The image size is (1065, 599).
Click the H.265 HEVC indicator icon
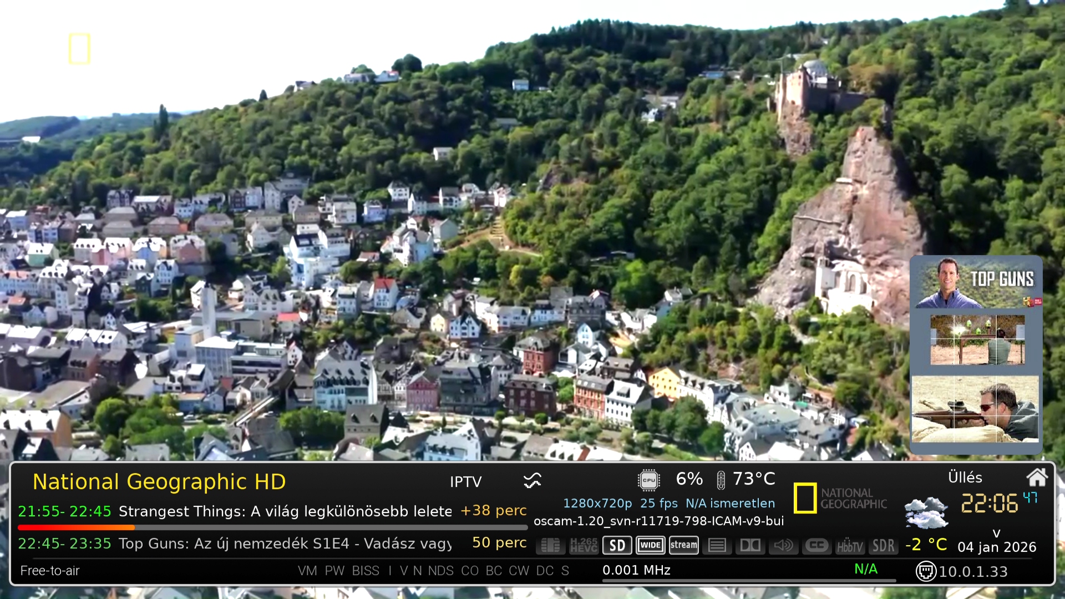[584, 545]
